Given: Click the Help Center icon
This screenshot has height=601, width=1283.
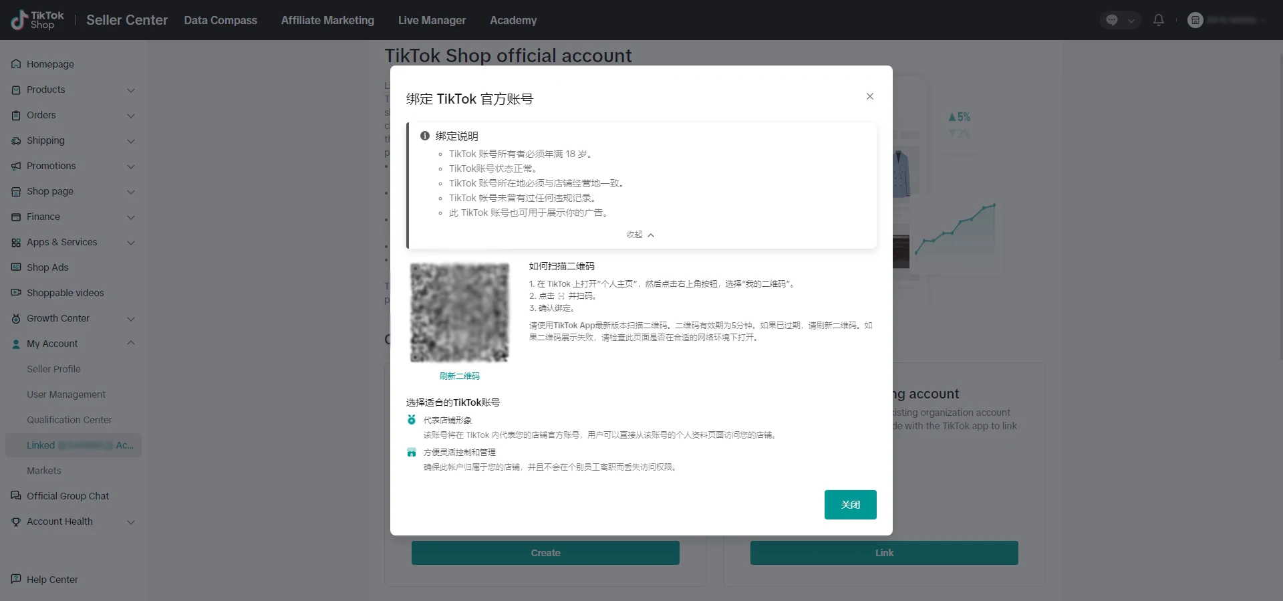Looking at the screenshot, I should point(16,579).
